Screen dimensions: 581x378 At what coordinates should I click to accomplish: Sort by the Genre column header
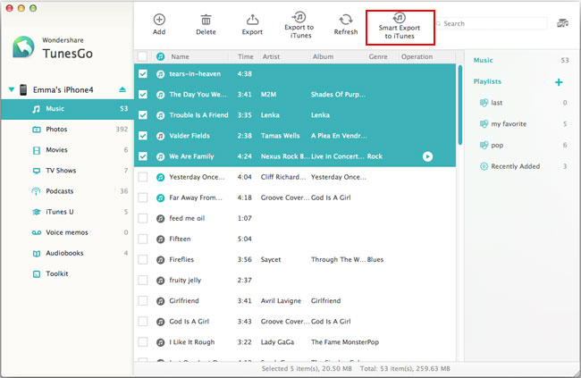tap(378, 56)
